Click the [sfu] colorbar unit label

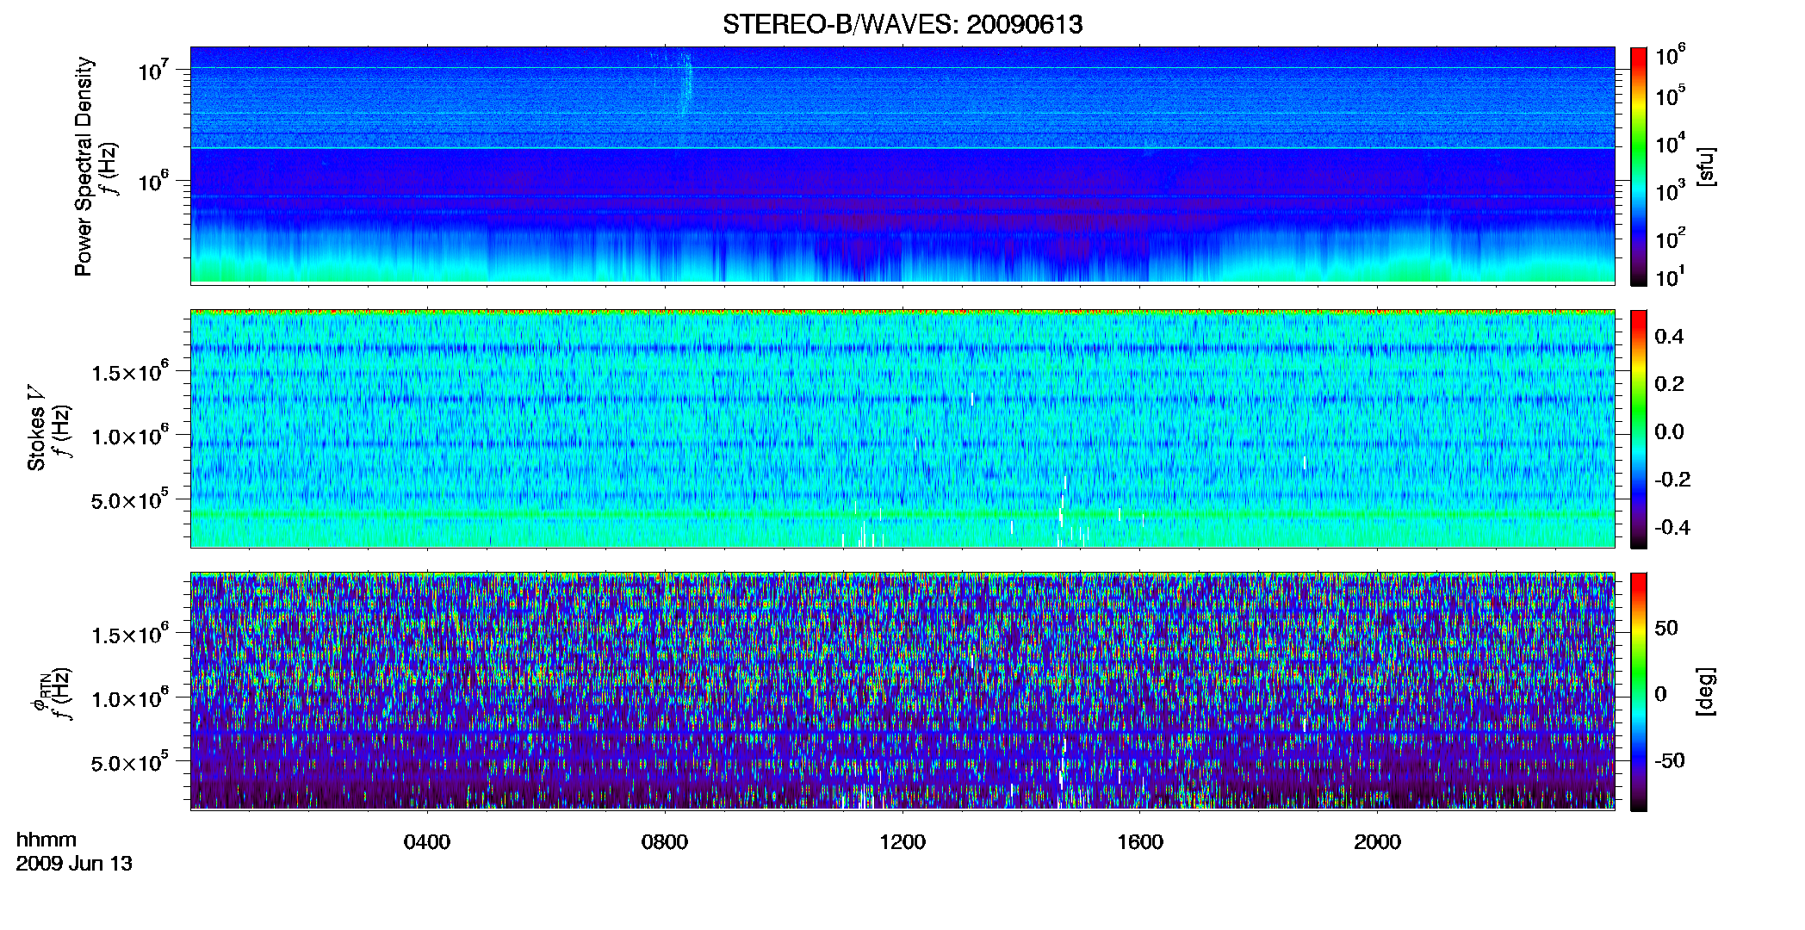tap(1706, 166)
